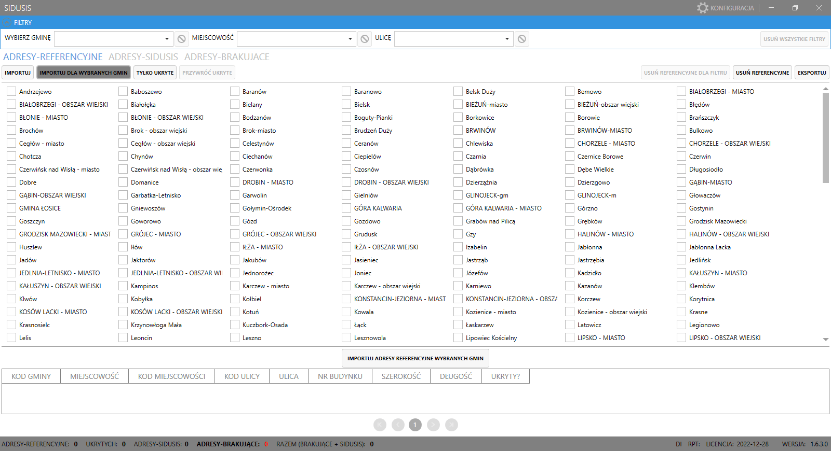The width and height of the screenshot is (831, 451).
Task: Click Importuj adresy referencyjne wybranych gmin
Action: (415, 358)
